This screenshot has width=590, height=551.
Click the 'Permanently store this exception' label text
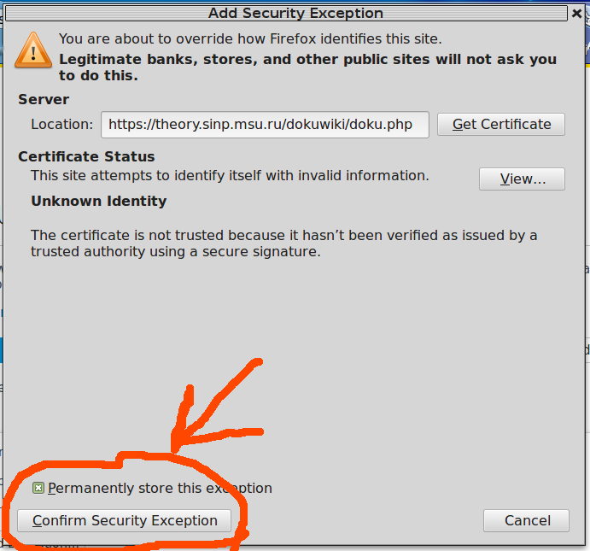(160, 488)
